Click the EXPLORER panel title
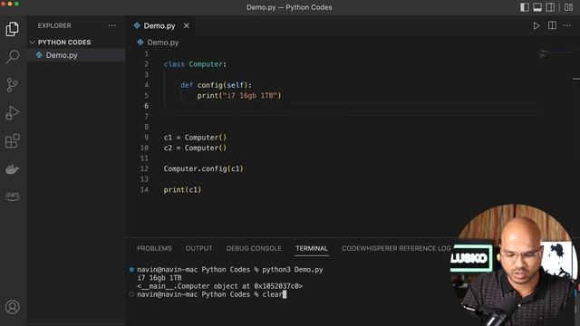The image size is (580, 326). 54,25
